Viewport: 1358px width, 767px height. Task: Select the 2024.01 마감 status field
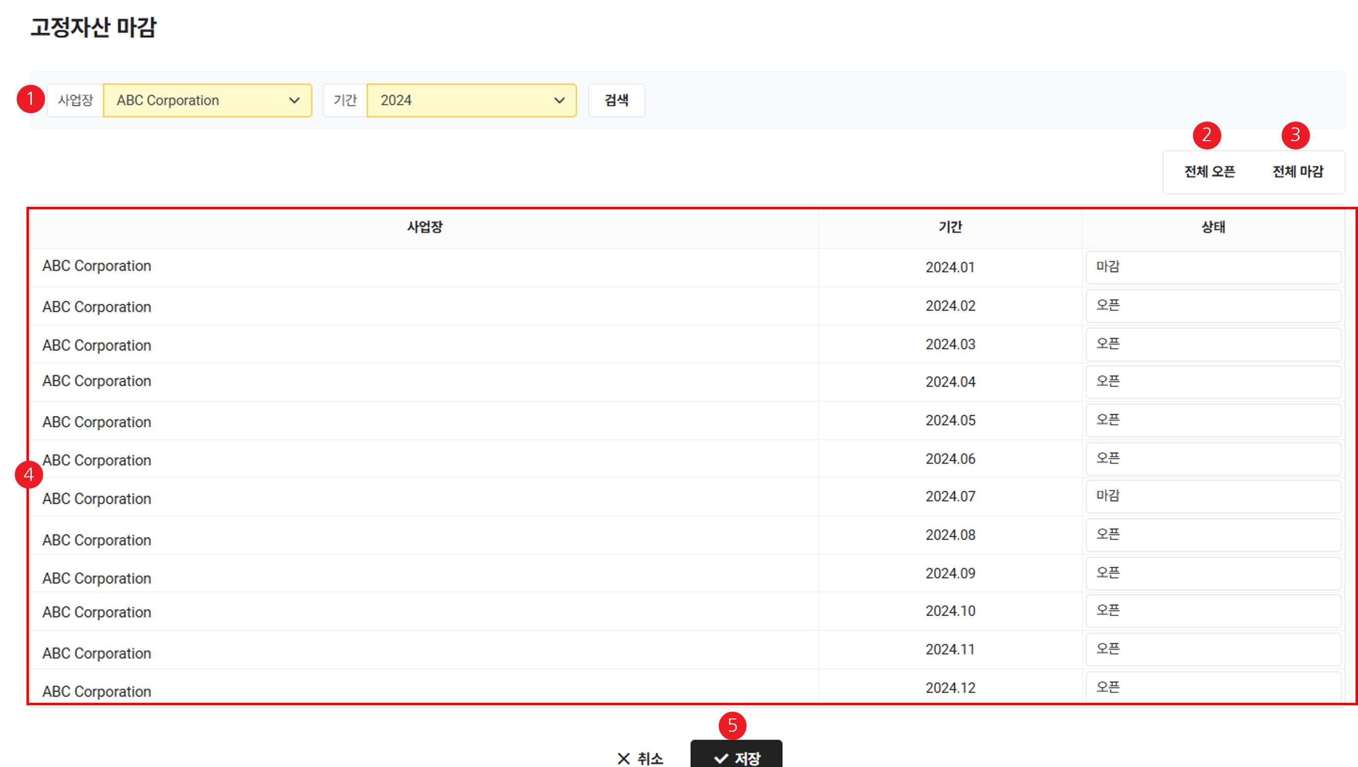click(1212, 267)
